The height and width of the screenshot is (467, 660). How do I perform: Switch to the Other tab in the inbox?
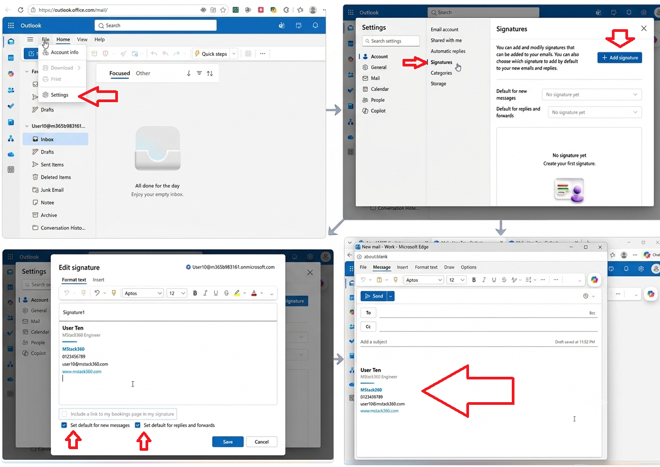point(143,74)
